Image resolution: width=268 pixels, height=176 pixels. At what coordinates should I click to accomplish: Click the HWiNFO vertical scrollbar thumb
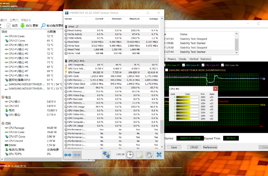pyautogui.click(x=162, y=126)
